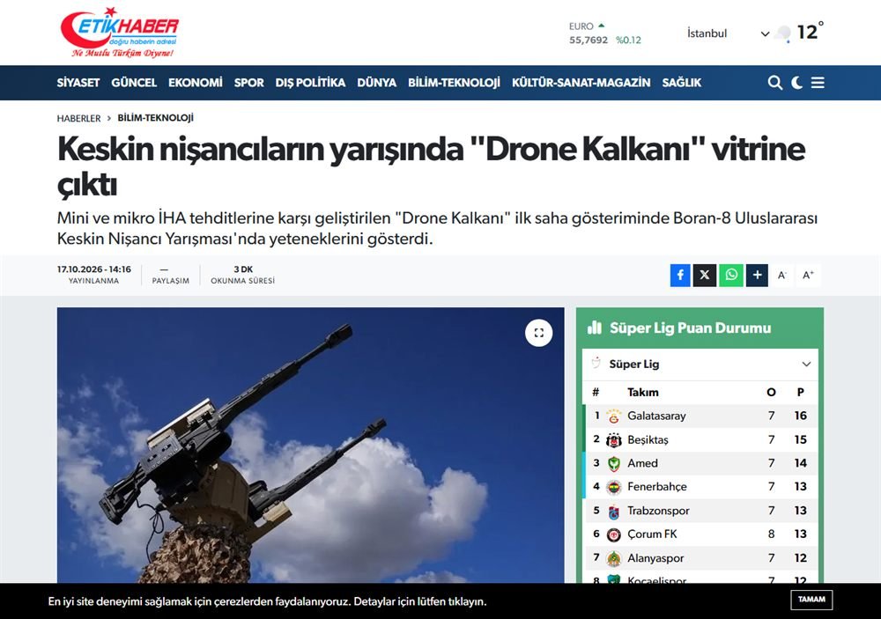Open the SAĞLIK section
Viewport: 881px width, 619px height.
682,83
